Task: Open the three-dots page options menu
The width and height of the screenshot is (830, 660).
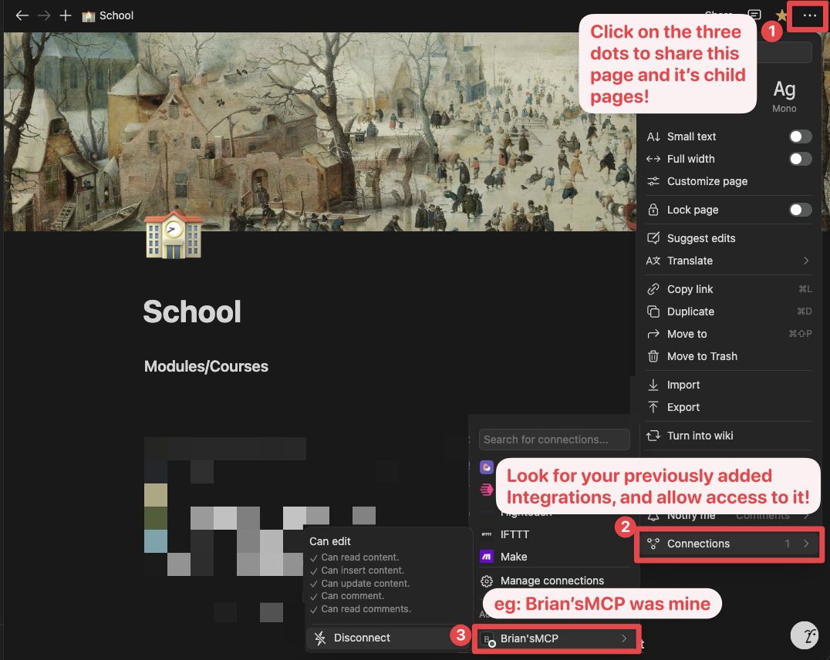Action: (808, 15)
